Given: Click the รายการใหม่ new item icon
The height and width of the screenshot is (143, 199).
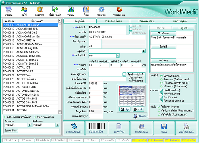Looking at the screenshot, I should click(x=119, y=126).
